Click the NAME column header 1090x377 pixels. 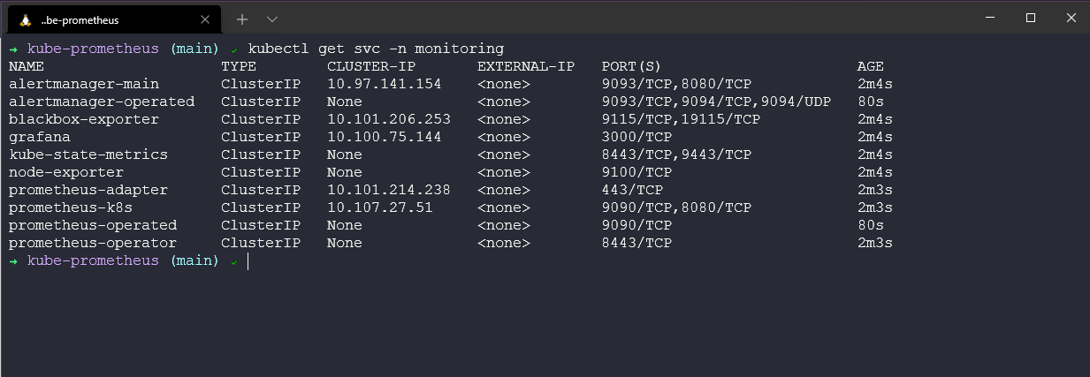coord(27,66)
